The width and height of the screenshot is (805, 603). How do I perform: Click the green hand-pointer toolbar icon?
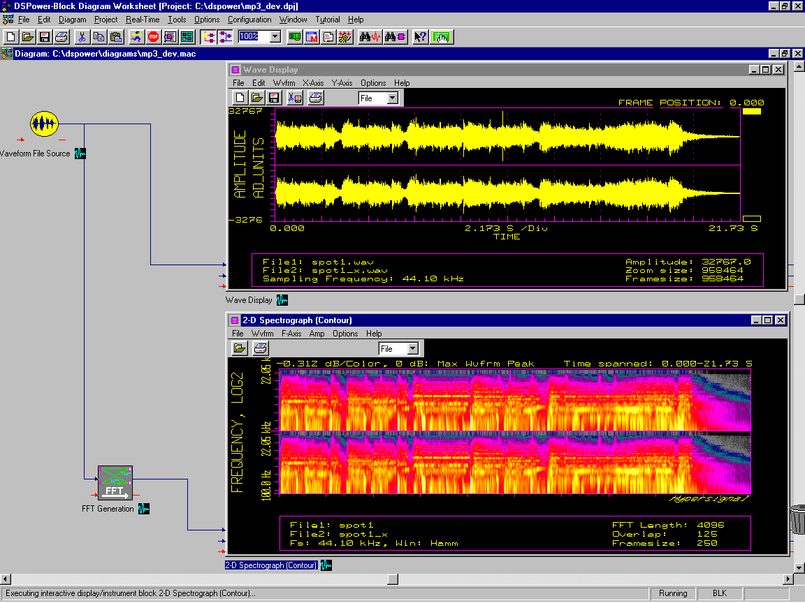point(441,37)
